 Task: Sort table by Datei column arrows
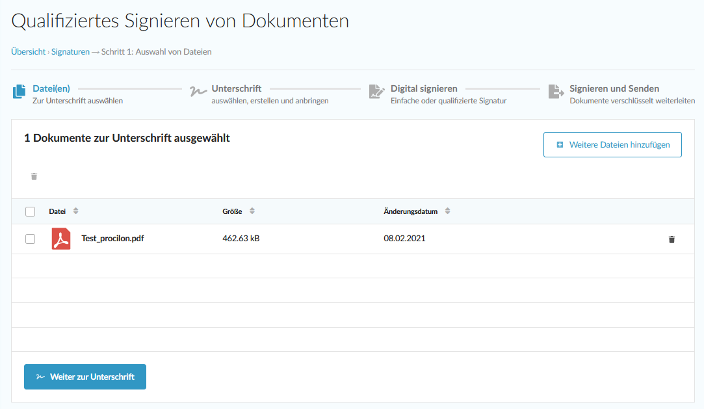75,211
